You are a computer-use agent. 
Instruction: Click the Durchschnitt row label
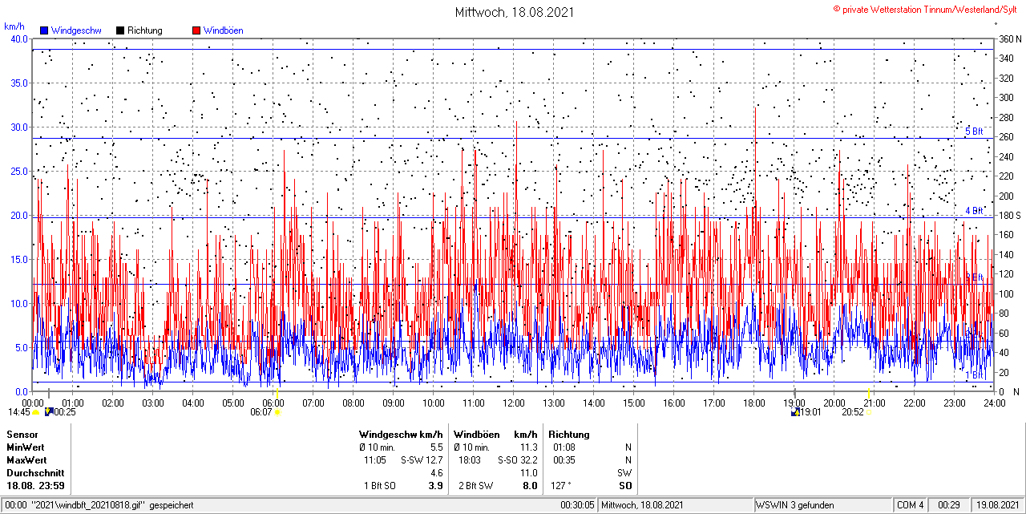[x=34, y=473]
